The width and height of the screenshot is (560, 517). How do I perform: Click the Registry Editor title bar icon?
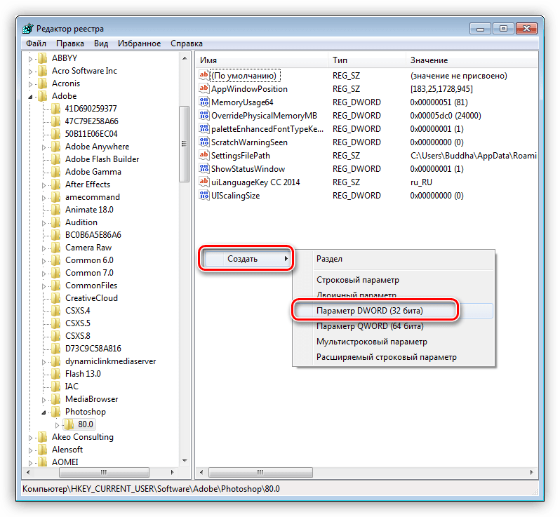(28, 28)
